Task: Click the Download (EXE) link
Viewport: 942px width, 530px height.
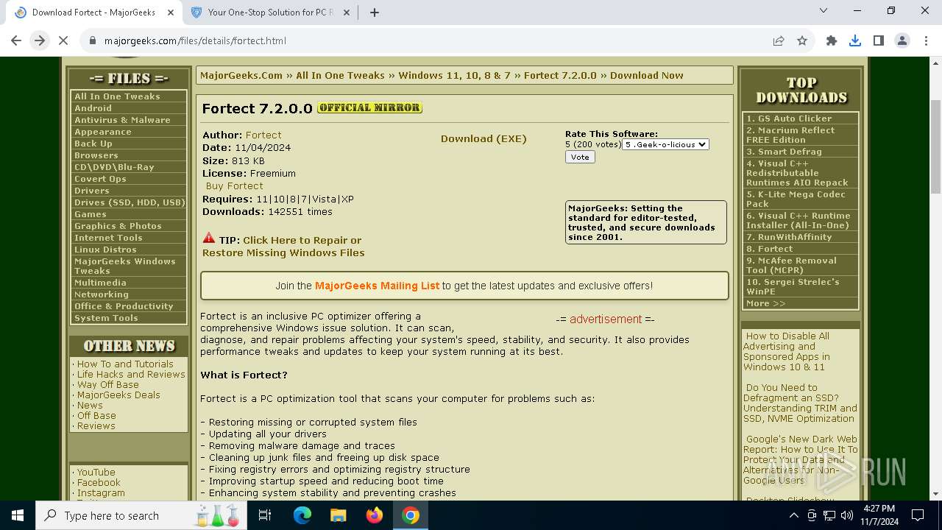Action: pyautogui.click(x=484, y=138)
